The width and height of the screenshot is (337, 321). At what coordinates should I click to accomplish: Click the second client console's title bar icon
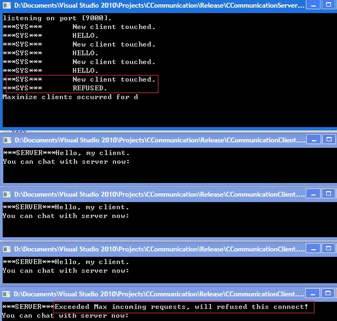click(7, 194)
